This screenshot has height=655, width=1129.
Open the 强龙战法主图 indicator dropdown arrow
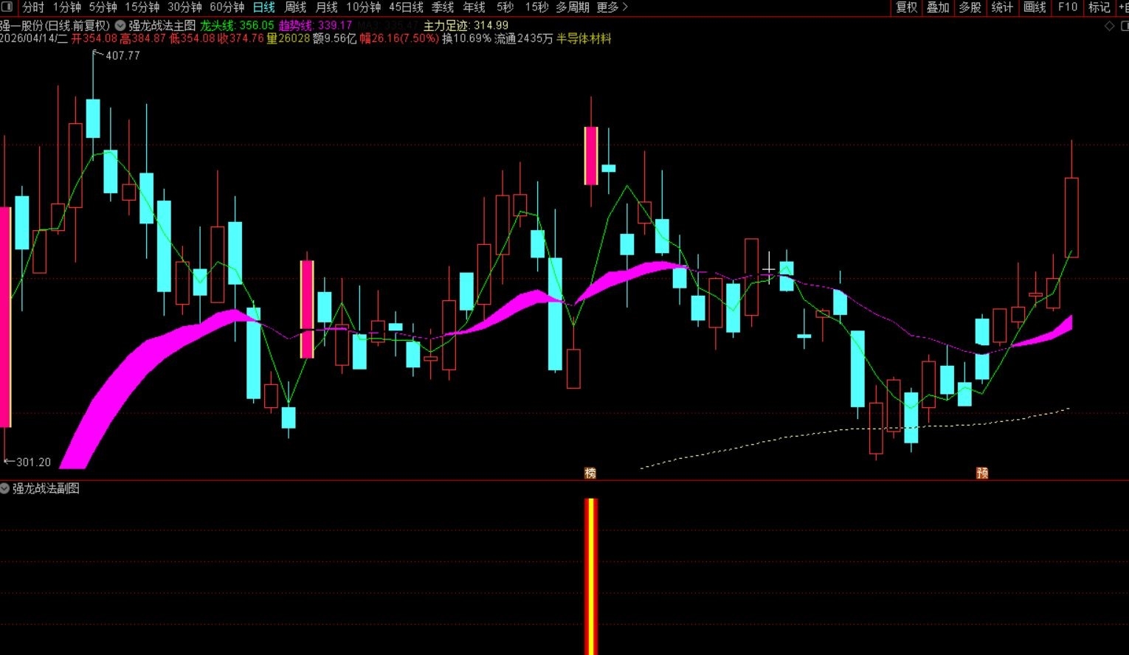pos(120,26)
